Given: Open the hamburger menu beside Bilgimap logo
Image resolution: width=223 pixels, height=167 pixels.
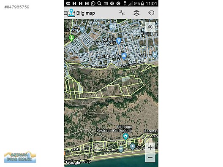Looking at the screenshot, I should [x=65, y=13].
